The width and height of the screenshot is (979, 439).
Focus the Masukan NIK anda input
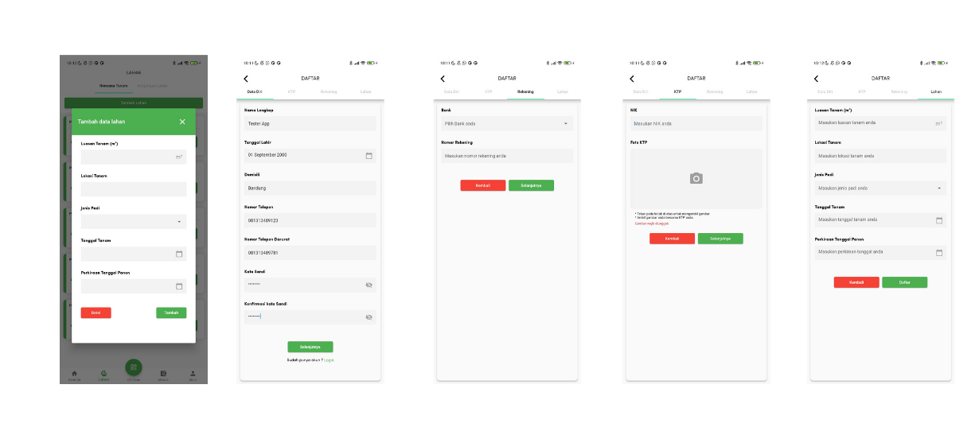pos(696,124)
